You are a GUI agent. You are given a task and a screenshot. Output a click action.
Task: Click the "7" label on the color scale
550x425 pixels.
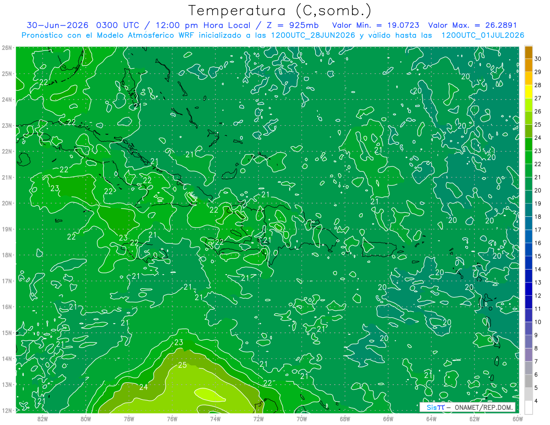(536, 361)
